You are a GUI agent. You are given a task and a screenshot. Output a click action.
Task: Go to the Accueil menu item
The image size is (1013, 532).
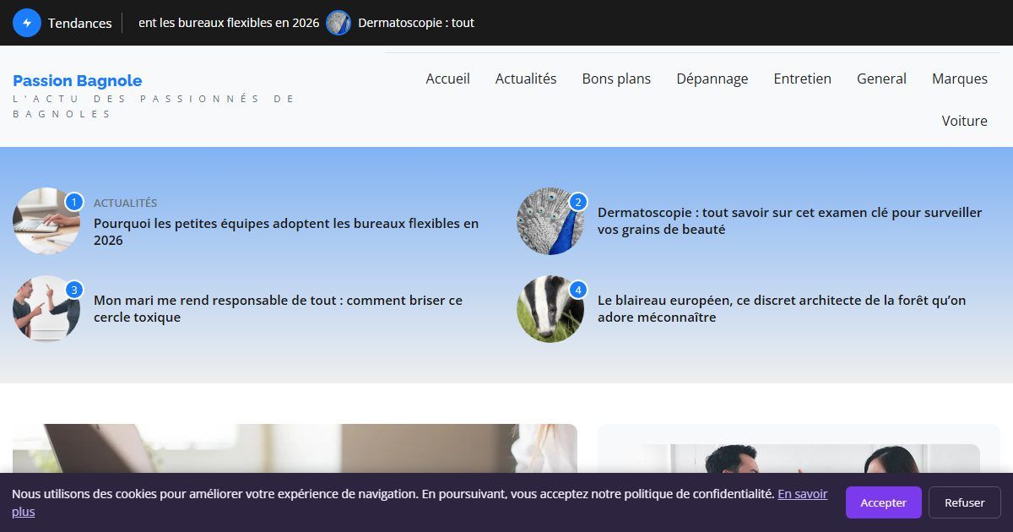point(447,79)
